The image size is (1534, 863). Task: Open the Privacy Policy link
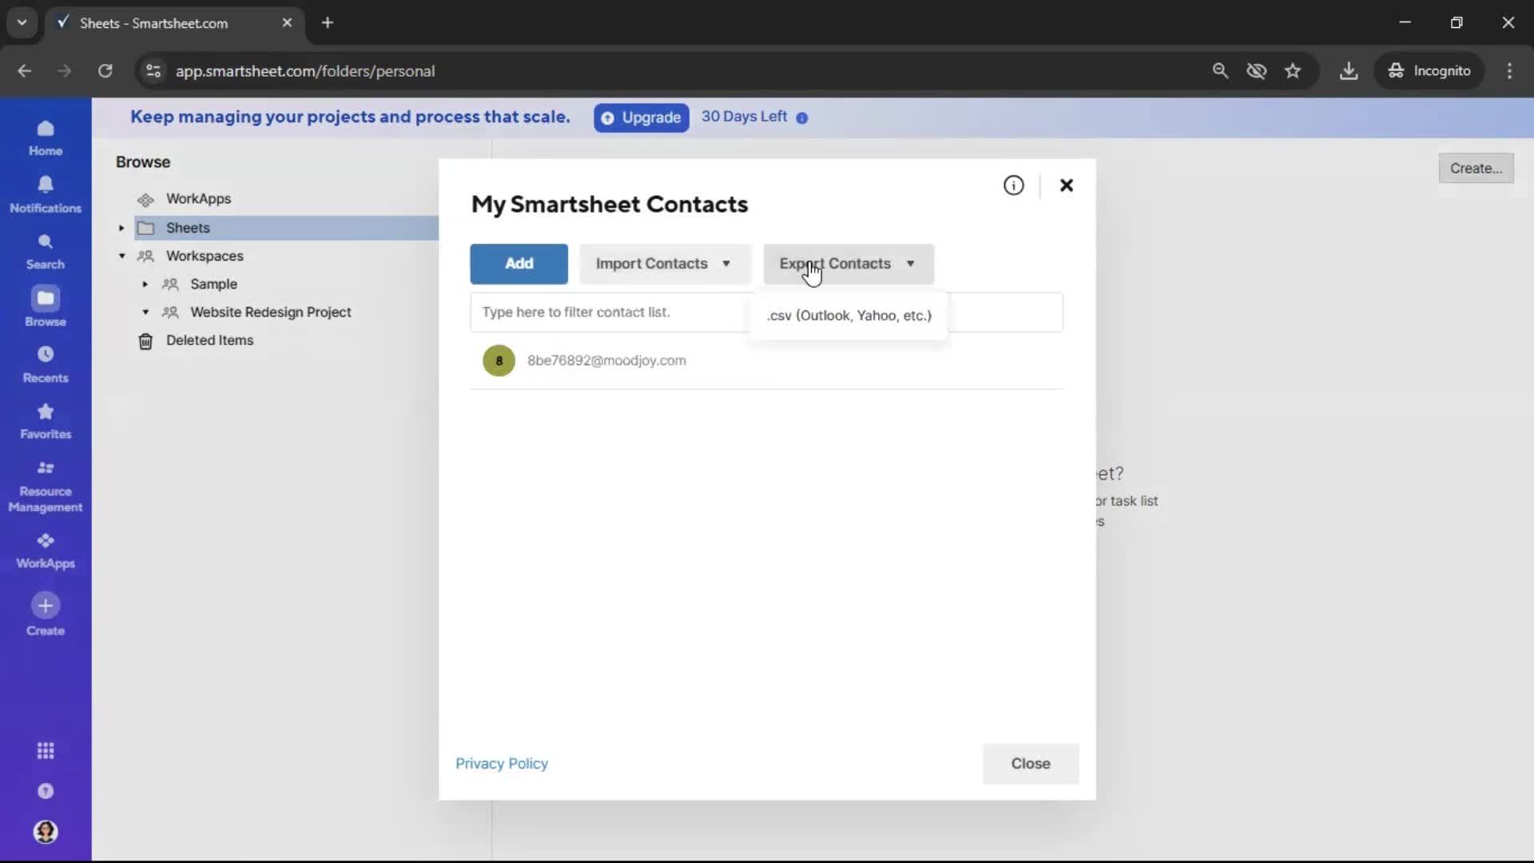tap(501, 764)
